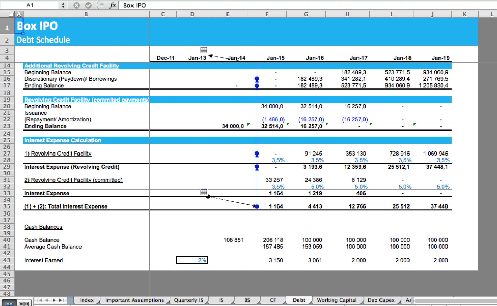The image size is (497, 306).
Task: Select the Debt sheet tab
Action: click(299, 300)
